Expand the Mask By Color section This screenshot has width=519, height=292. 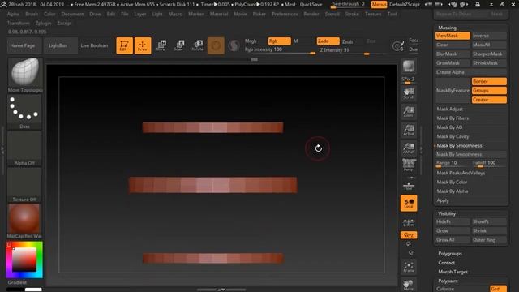[x=452, y=182]
